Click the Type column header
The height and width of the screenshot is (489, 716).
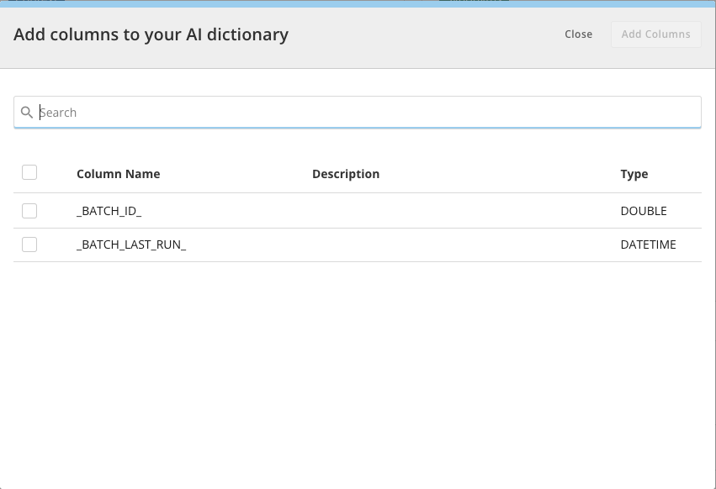634,174
